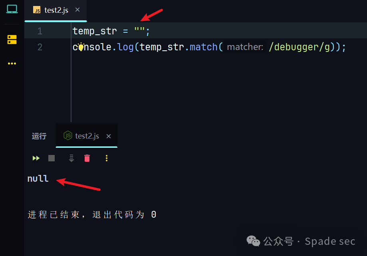
Task: Open the console options kebab menu
Action: click(106, 158)
